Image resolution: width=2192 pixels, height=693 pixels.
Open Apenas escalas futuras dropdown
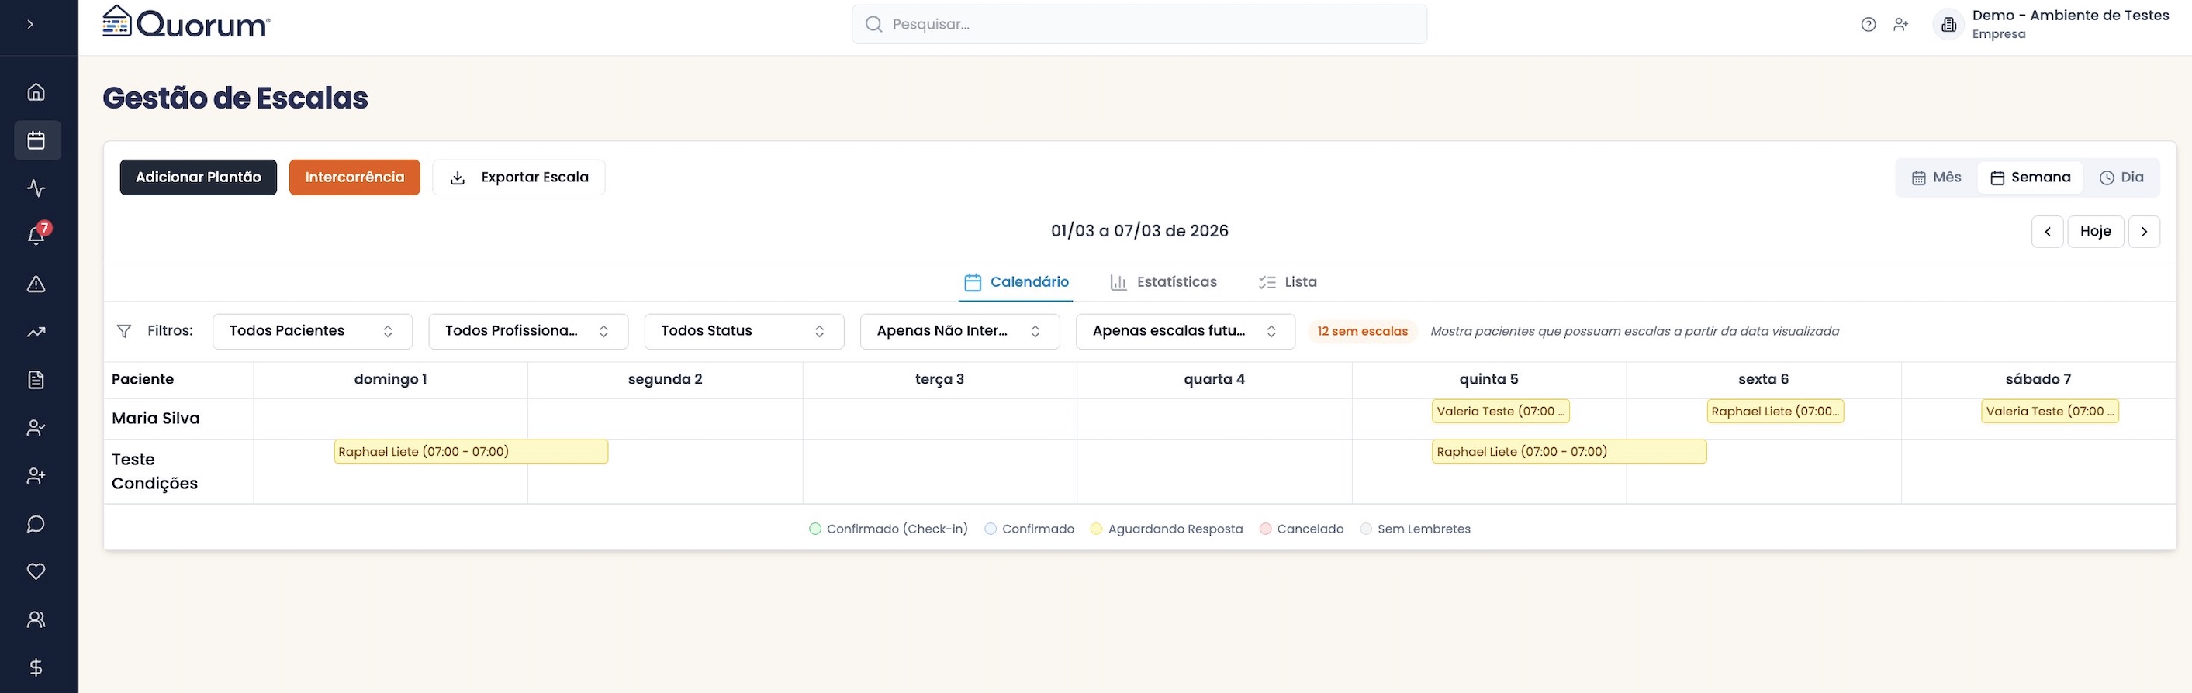coord(1185,331)
